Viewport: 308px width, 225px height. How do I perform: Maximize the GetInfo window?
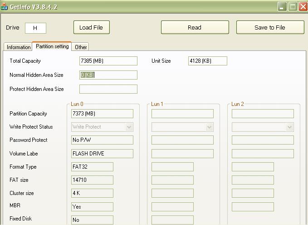point(293,7)
